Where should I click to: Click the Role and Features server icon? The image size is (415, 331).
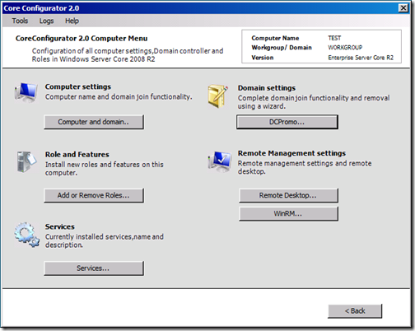[26, 161]
